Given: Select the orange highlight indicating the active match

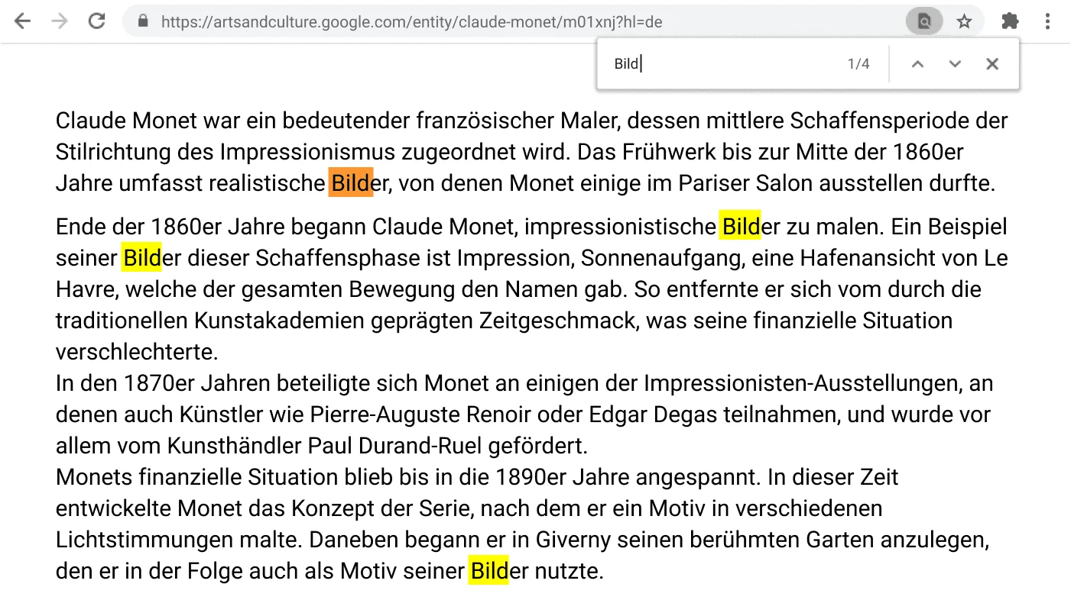Looking at the screenshot, I should point(349,182).
